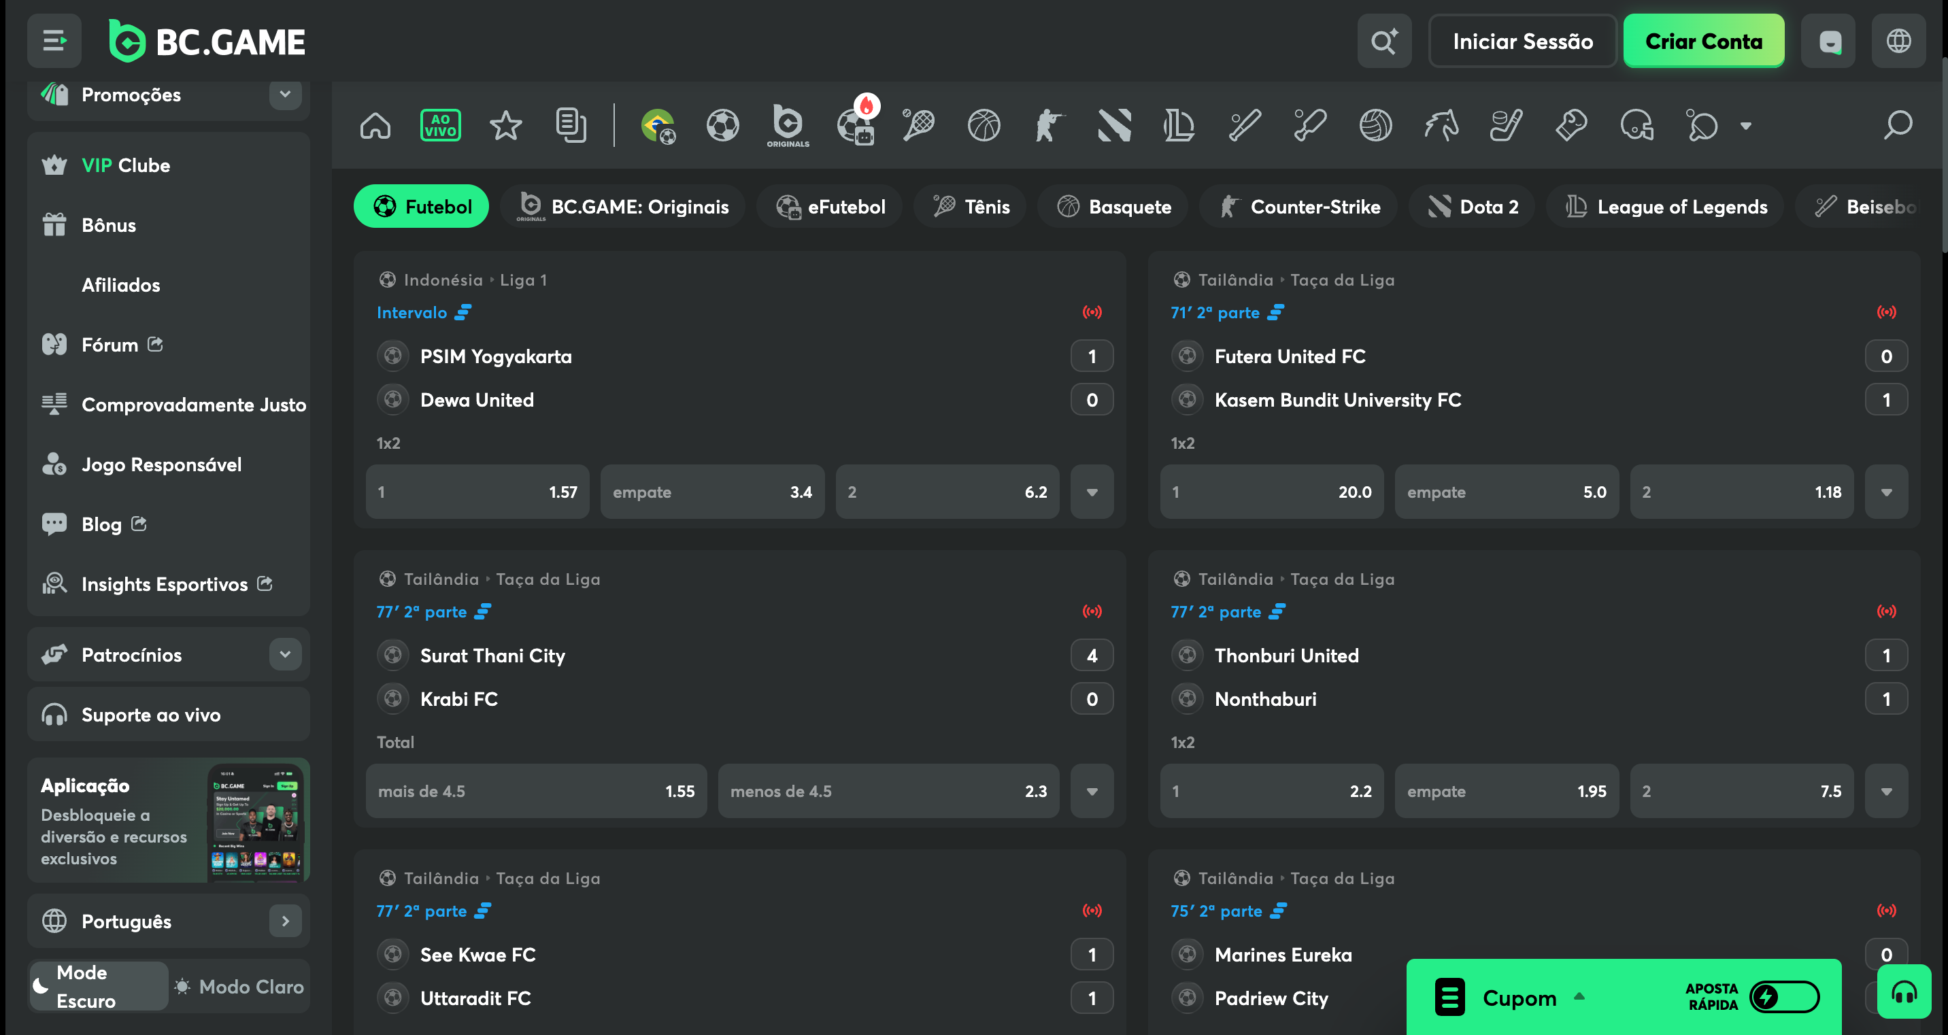Switch to the League of Legends tab
This screenshot has width=1948, height=1035.
tap(1666, 207)
